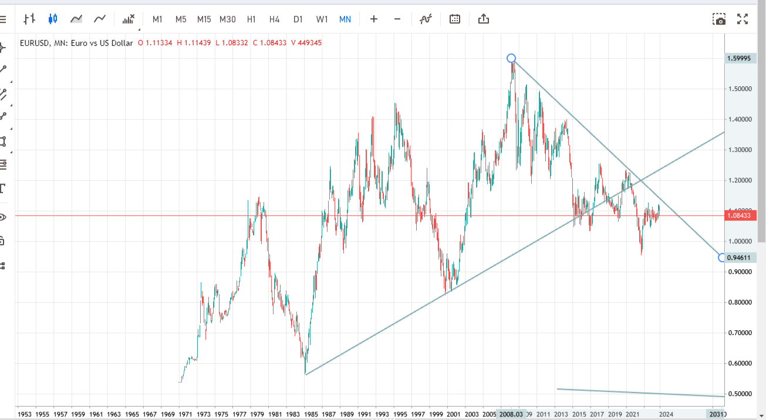The width and height of the screenshot is (766, 420).
Task: Toggle fullscreen mode icon
Action: point(743,19)
